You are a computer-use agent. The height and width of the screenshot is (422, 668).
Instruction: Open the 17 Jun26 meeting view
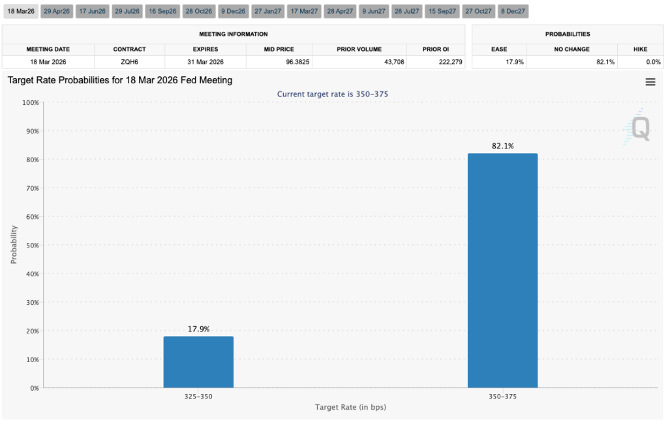click(92, 10)
